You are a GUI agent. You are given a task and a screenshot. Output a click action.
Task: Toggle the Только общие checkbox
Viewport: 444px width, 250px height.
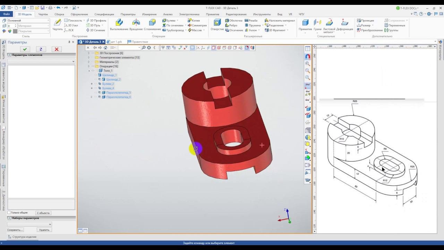click(x=9, y=212)
